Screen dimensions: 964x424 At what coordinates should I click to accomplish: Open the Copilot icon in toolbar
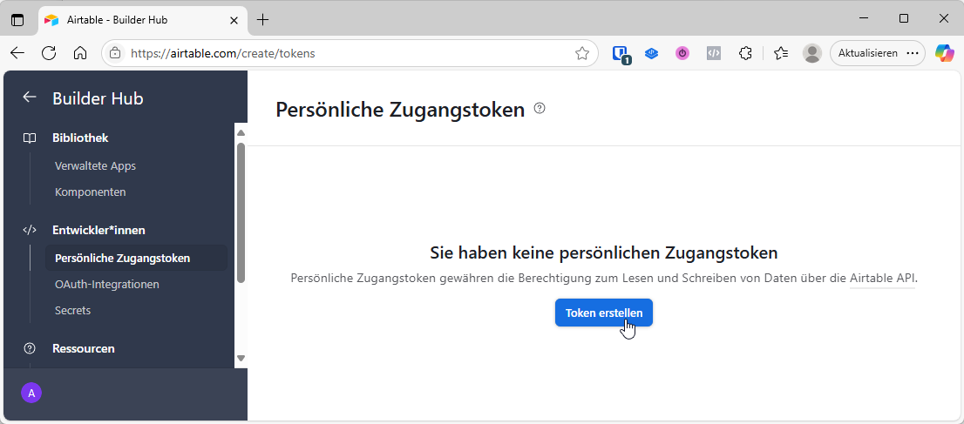click(x=945, y=53)
